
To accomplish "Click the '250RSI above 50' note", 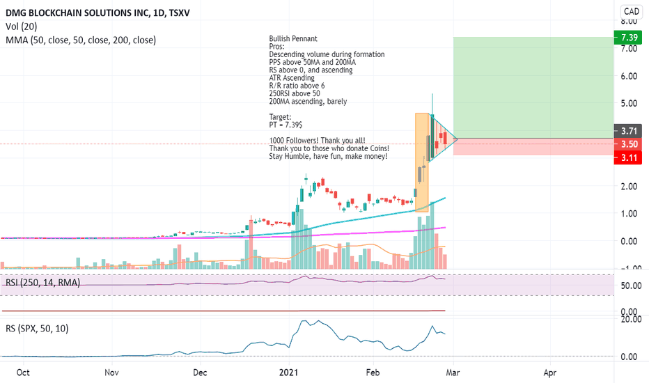I will point(295,93).
